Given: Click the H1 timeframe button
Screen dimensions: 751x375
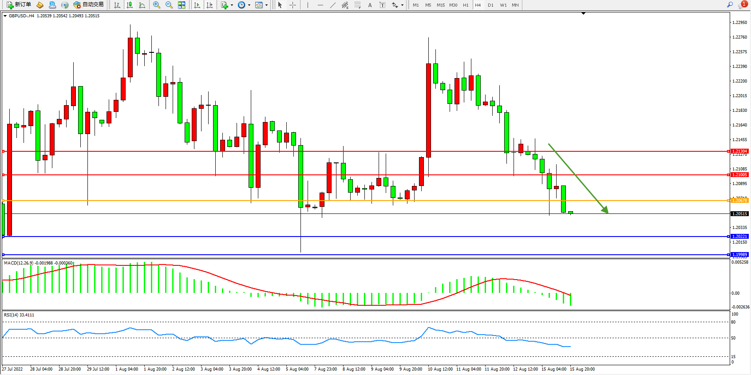Looking at the screenshot, I should [x=466, y=5].
